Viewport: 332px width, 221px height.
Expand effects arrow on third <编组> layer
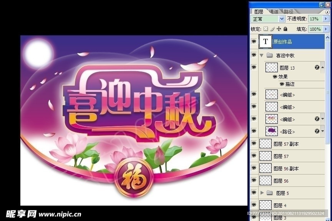pyautogui.click(x=322, y=119)
